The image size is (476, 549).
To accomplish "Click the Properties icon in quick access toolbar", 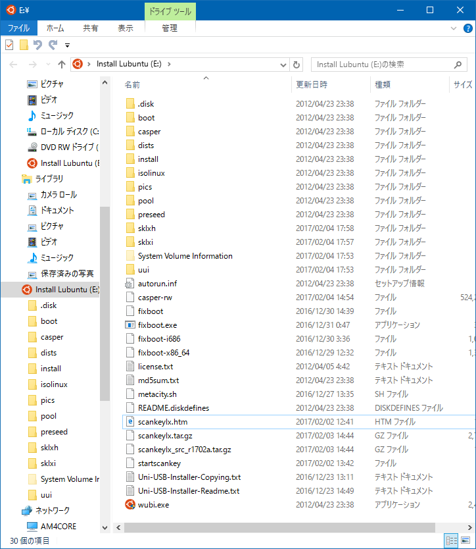I will (9, 45).
